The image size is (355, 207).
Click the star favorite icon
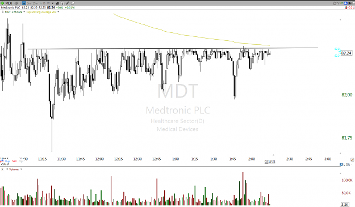(x=335, y=3)
